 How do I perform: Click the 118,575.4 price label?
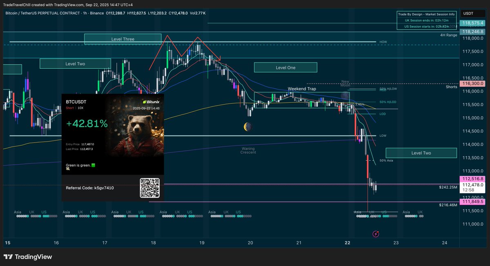[473, 23]
